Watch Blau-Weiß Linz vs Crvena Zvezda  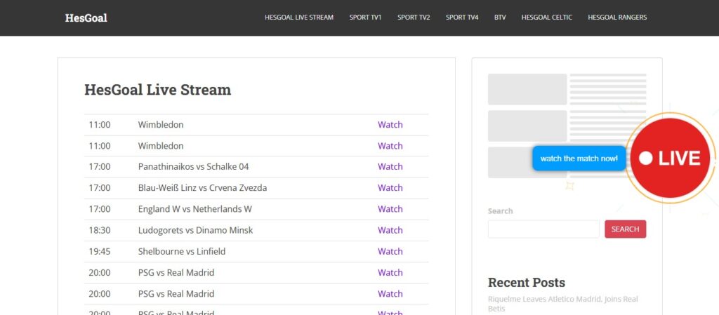[x=390, y=188]
